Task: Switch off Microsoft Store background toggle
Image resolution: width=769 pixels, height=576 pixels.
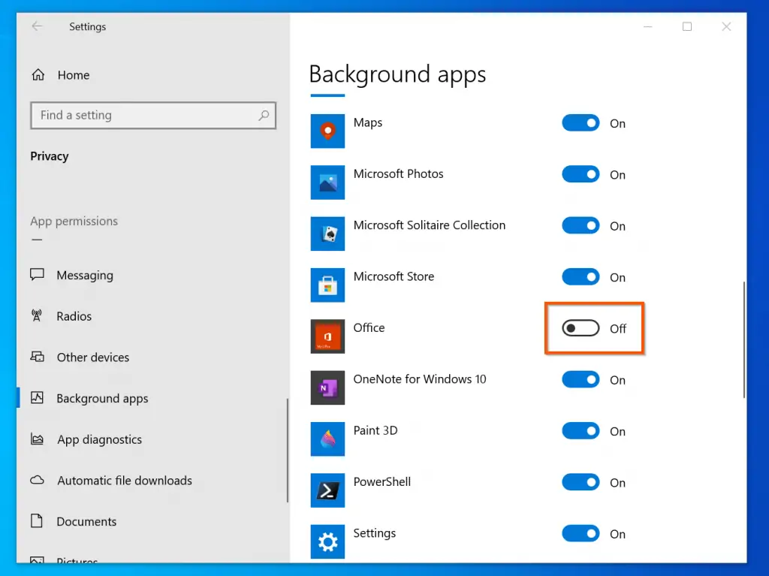Action: (x=581, y=277)
